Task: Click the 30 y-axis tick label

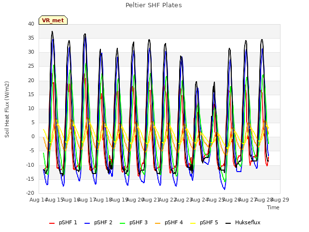Action: click(x=31, y=52)
